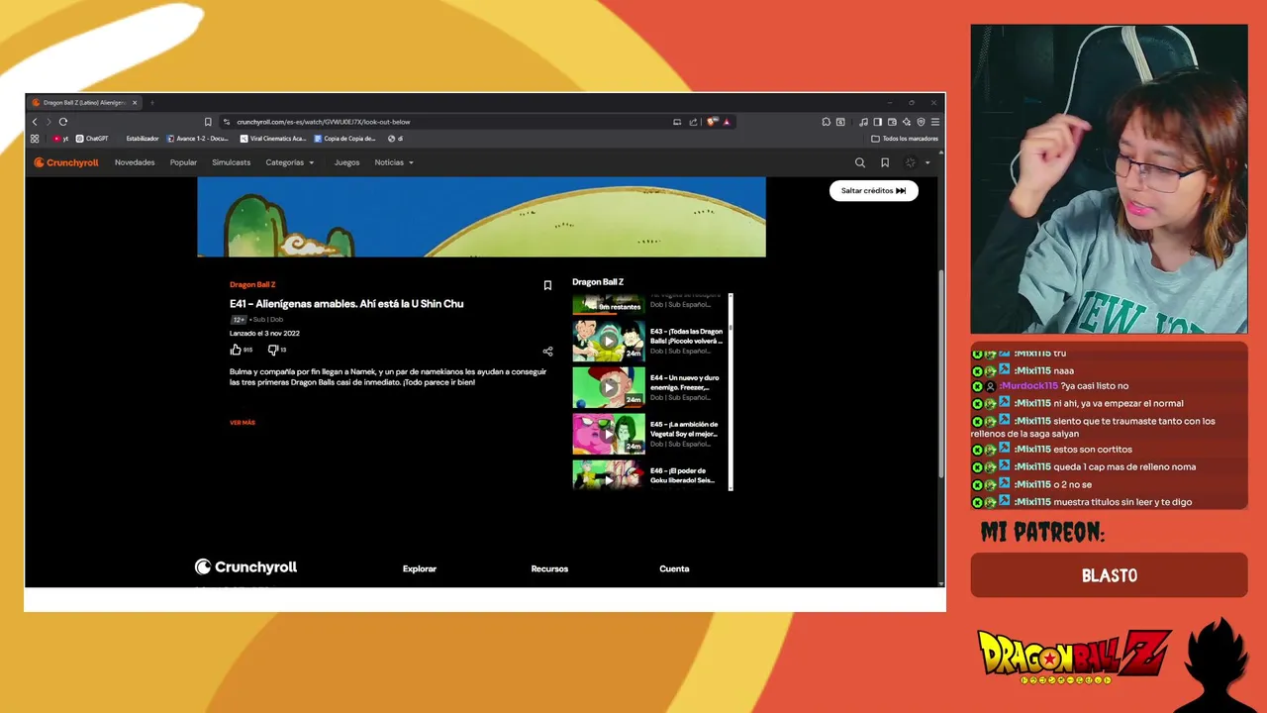Open the Novedades menu item
Viewport: 1267px width, 713px height.
(135, 162)
